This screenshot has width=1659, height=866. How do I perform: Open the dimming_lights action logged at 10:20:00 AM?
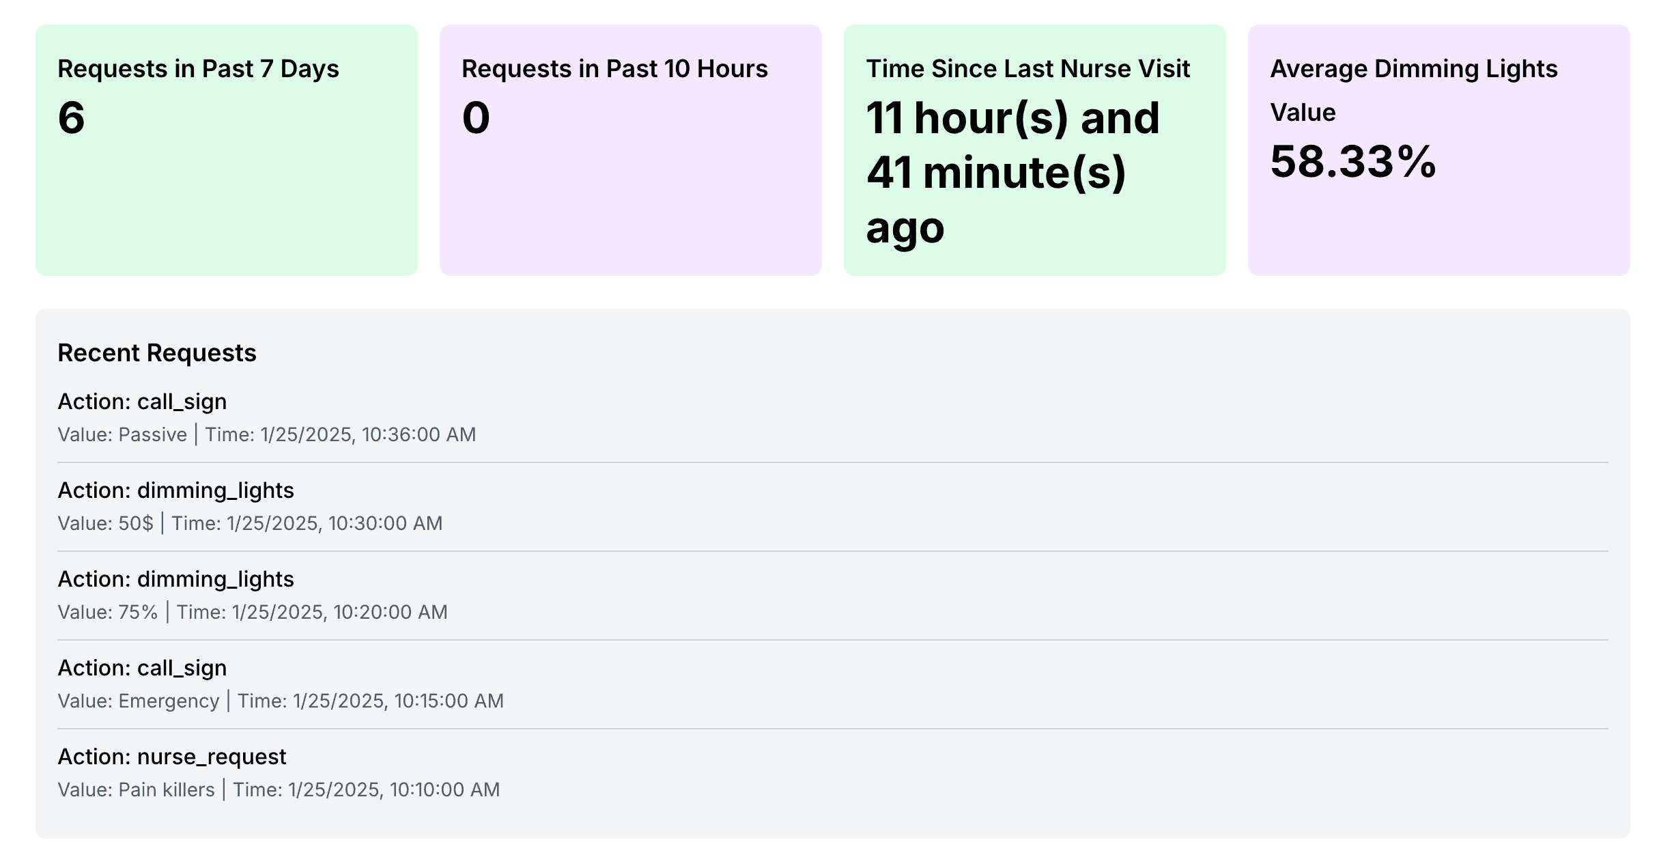175,579
